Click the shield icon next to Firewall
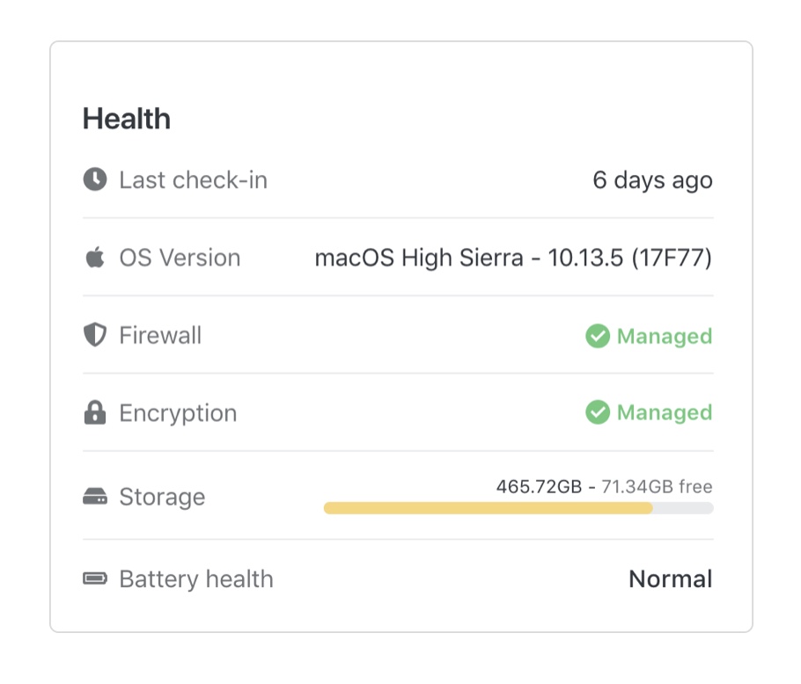 (x=94, y=335)
